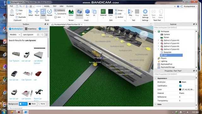Open the Inventory tab in Toolbox

point(31,29)
